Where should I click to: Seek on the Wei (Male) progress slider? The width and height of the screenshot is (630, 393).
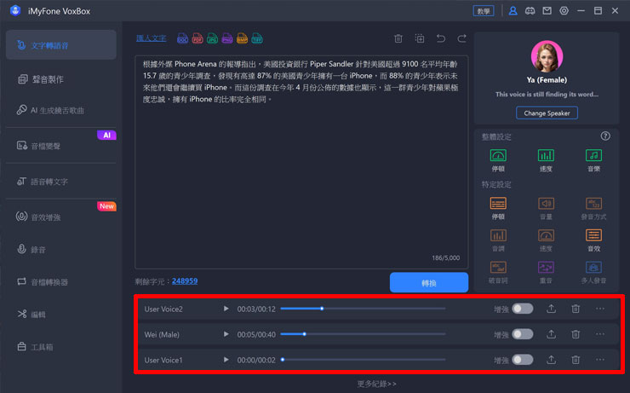click(363, 334)
